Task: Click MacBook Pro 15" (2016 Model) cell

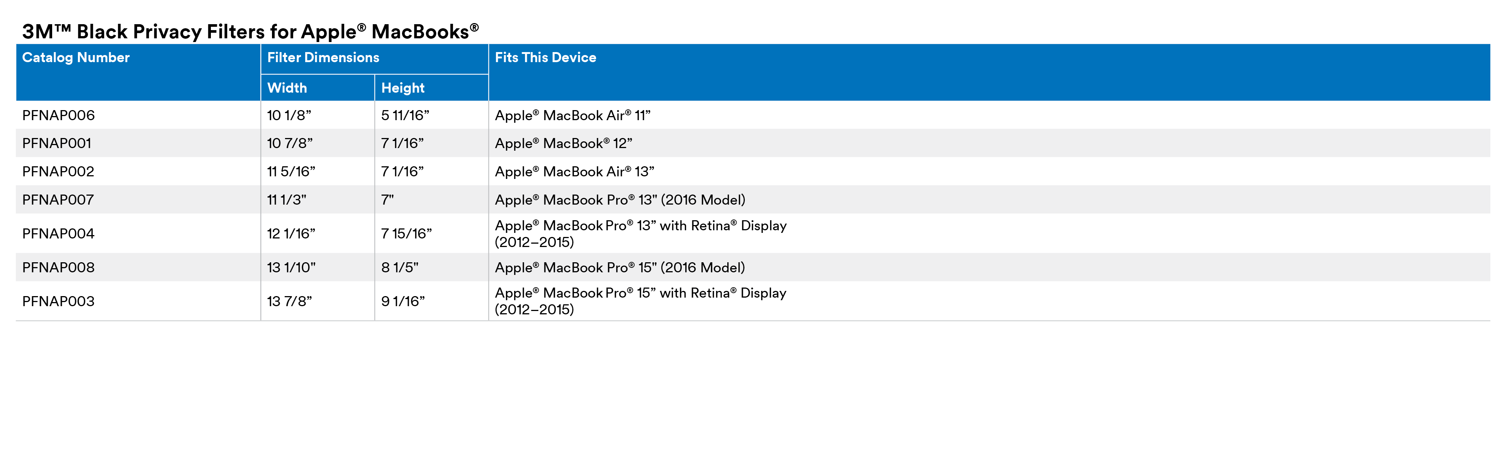Action: (620, 268)
